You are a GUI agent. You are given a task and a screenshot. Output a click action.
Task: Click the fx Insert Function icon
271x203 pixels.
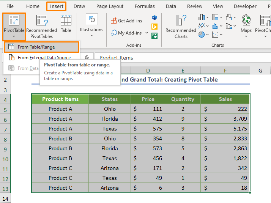(x=87, y=57)
